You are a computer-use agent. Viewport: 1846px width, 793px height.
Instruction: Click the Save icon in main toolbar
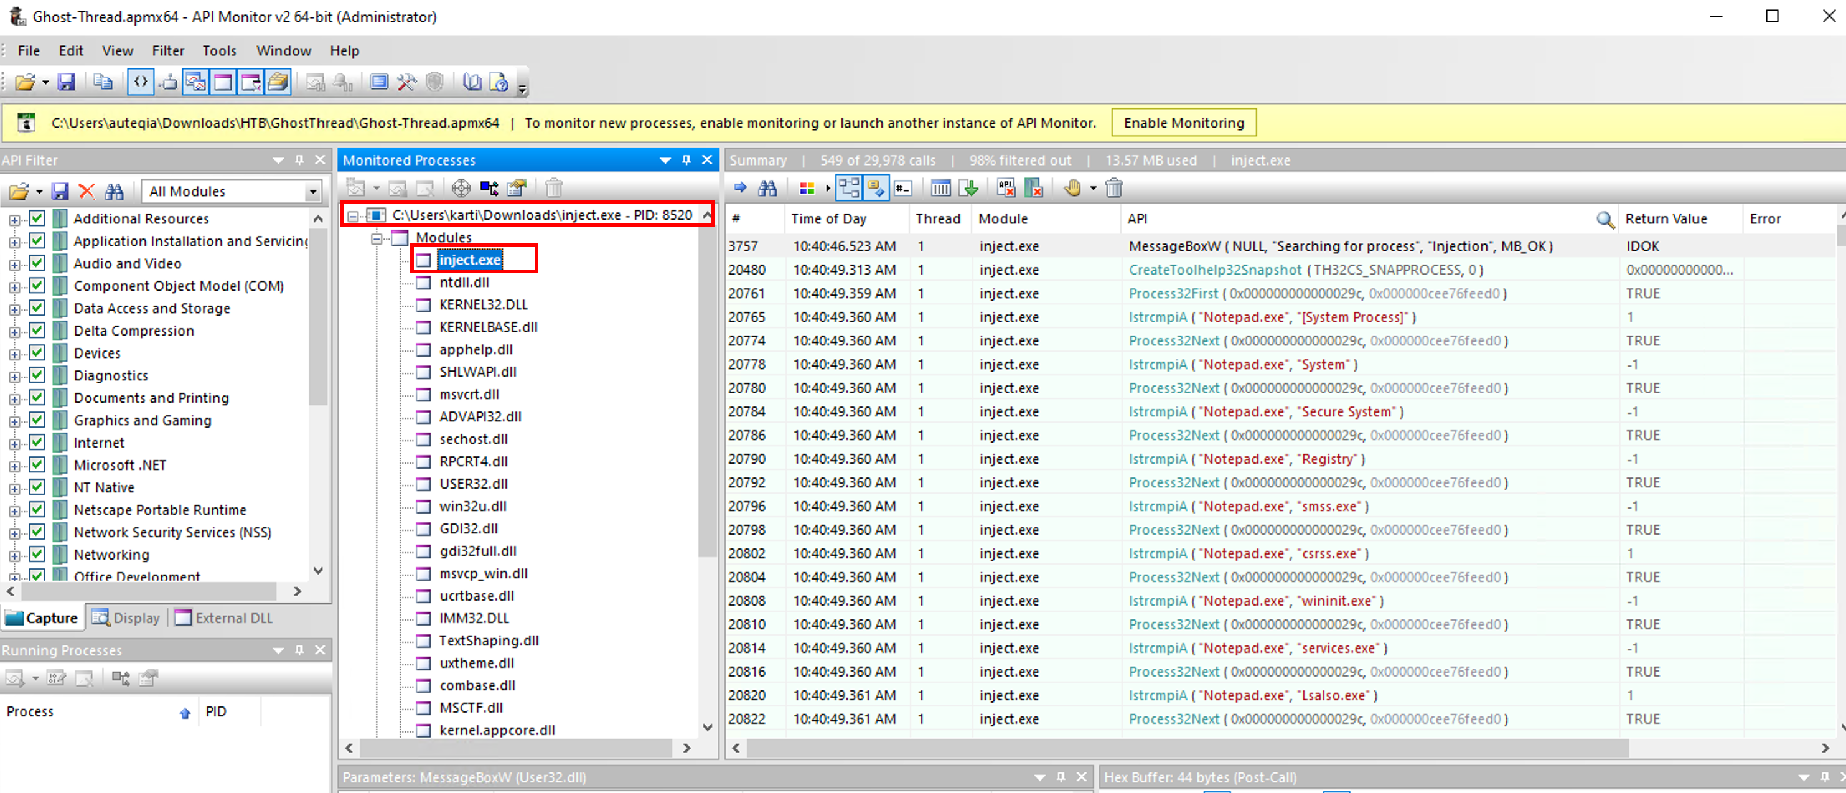(66, 82)
